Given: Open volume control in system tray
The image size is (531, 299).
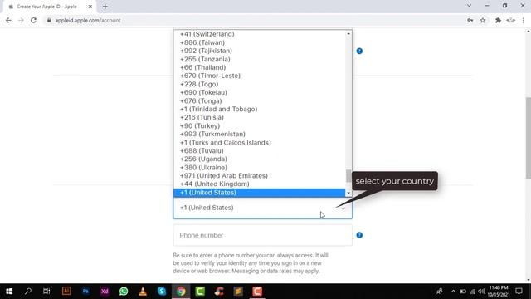Looking at the screenshot, I should point(481,292).
